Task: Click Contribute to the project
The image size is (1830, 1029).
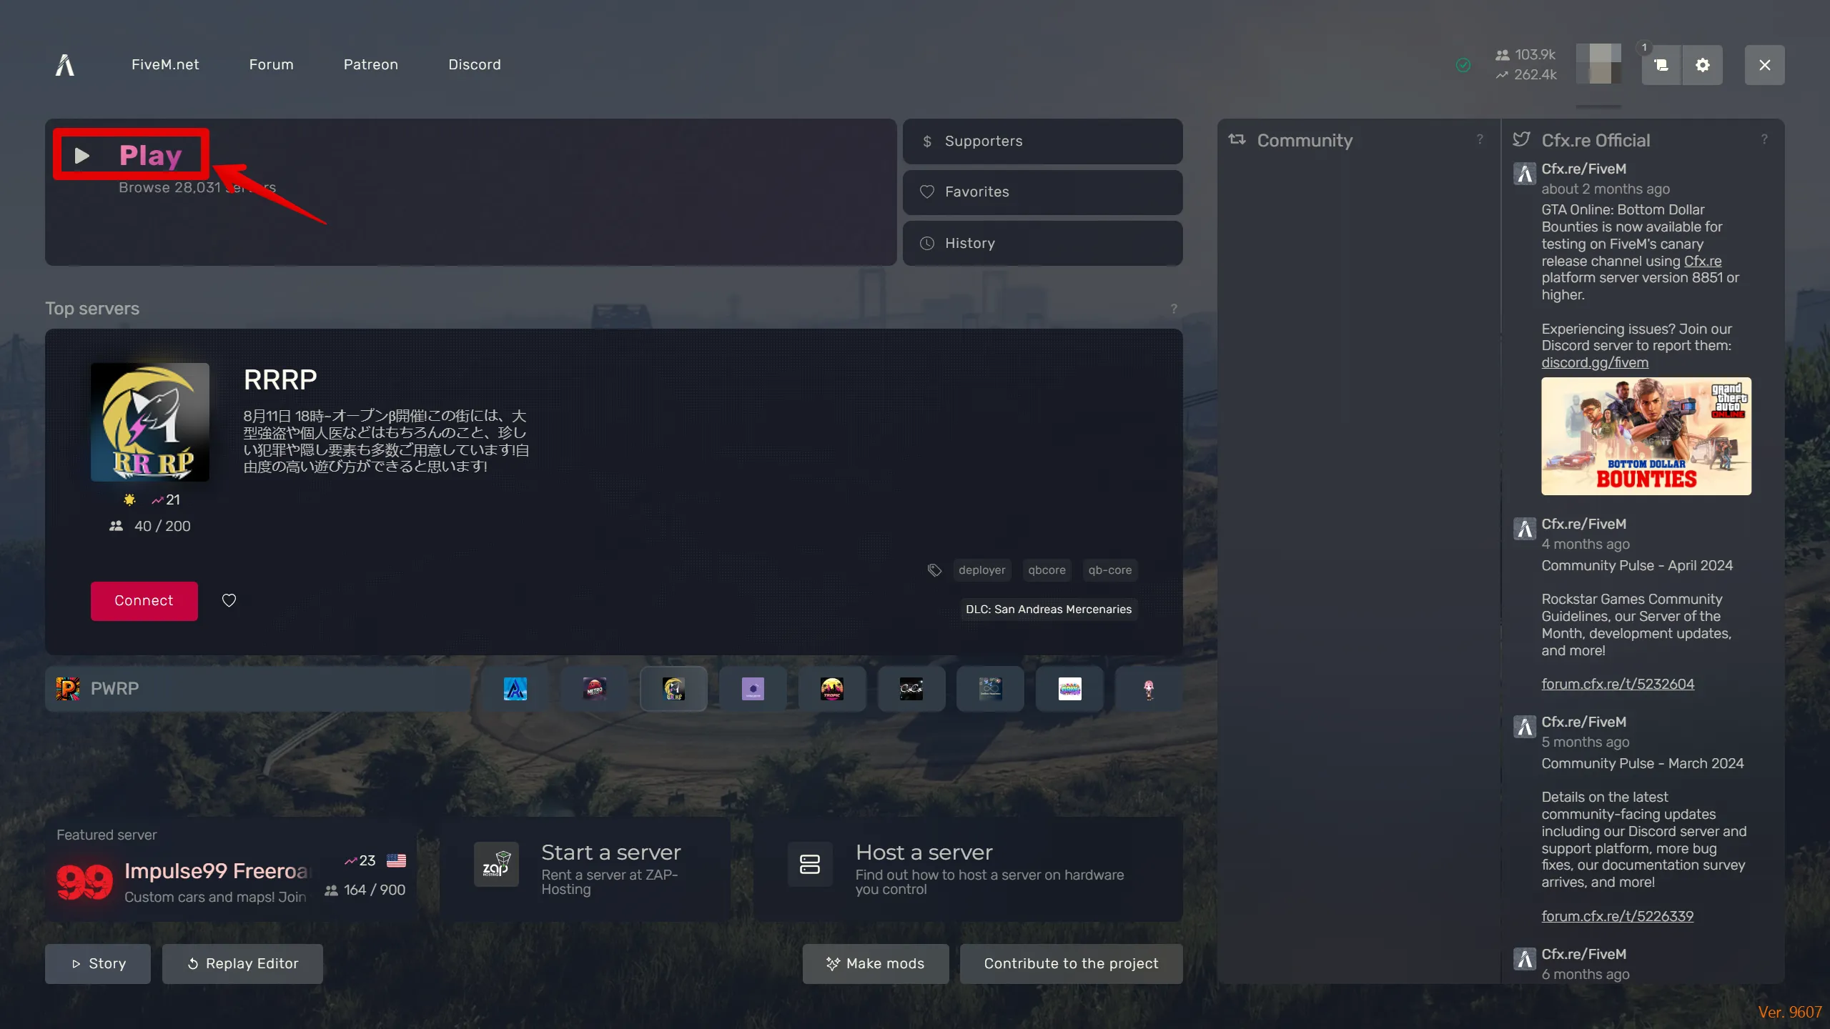Action: [1071, 964]
